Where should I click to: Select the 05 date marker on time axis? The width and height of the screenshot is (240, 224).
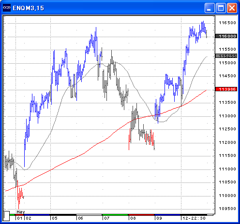(x=55, y=218)
